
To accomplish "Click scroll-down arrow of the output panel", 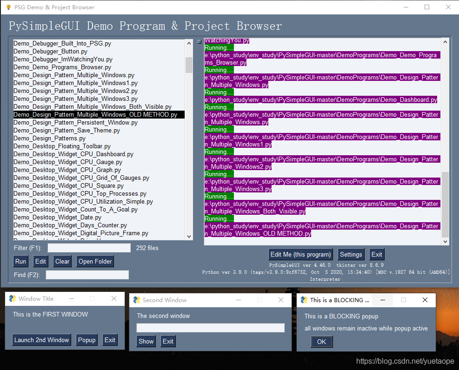I will [x=445, y=241].
